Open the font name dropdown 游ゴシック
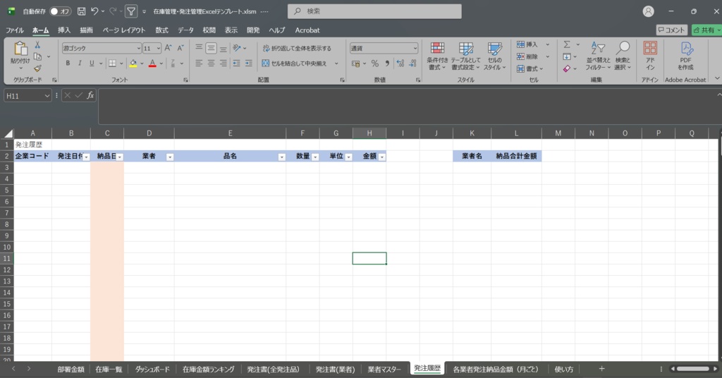The image size is (722, 378). [x=138, y=49]
